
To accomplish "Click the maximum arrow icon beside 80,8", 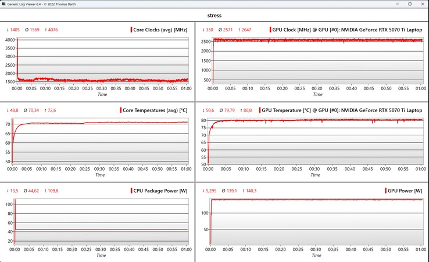I will (x=245, y=110).
